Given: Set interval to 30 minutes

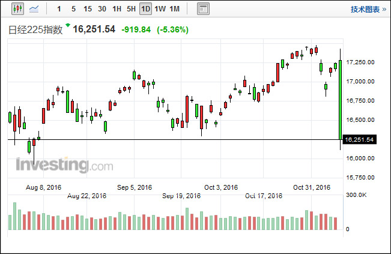Looking at the screenshot, I should click(x=102, y=9).
